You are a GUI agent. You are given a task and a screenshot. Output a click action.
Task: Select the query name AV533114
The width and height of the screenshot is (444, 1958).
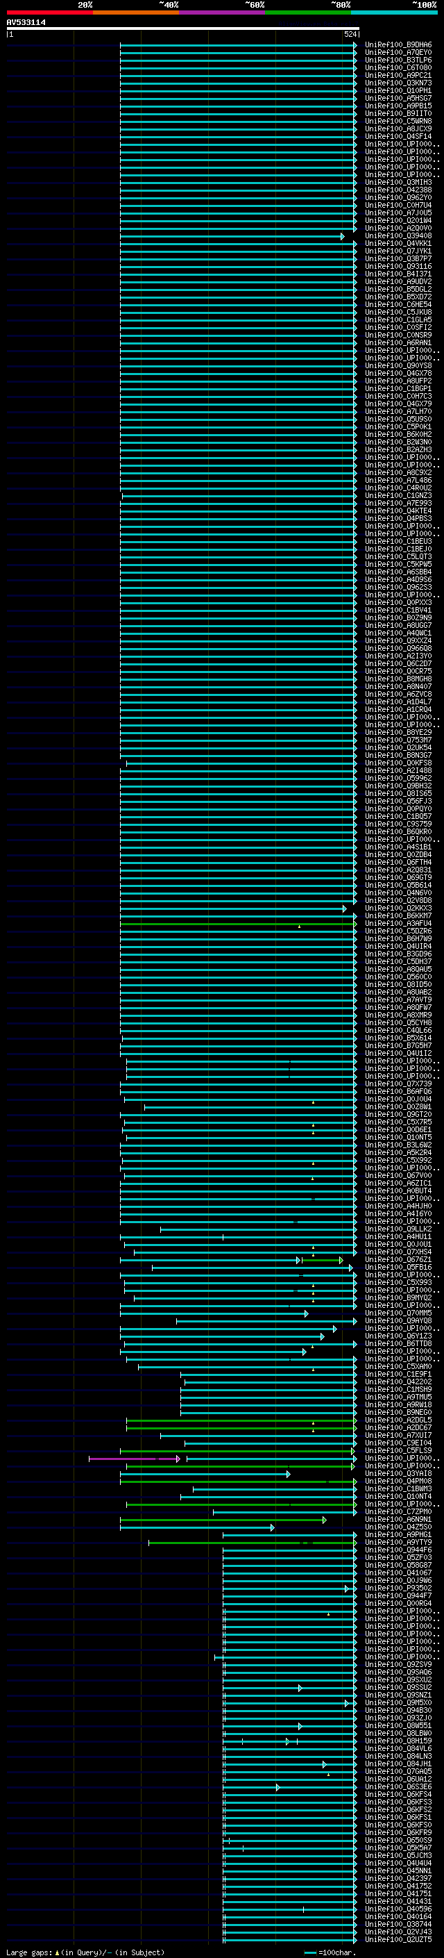pyautogui.click(x=26, y=23)
